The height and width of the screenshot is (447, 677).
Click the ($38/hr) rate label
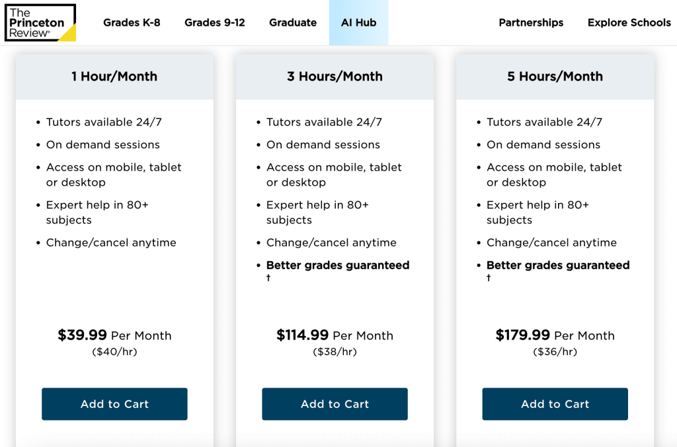pos(335,351)
